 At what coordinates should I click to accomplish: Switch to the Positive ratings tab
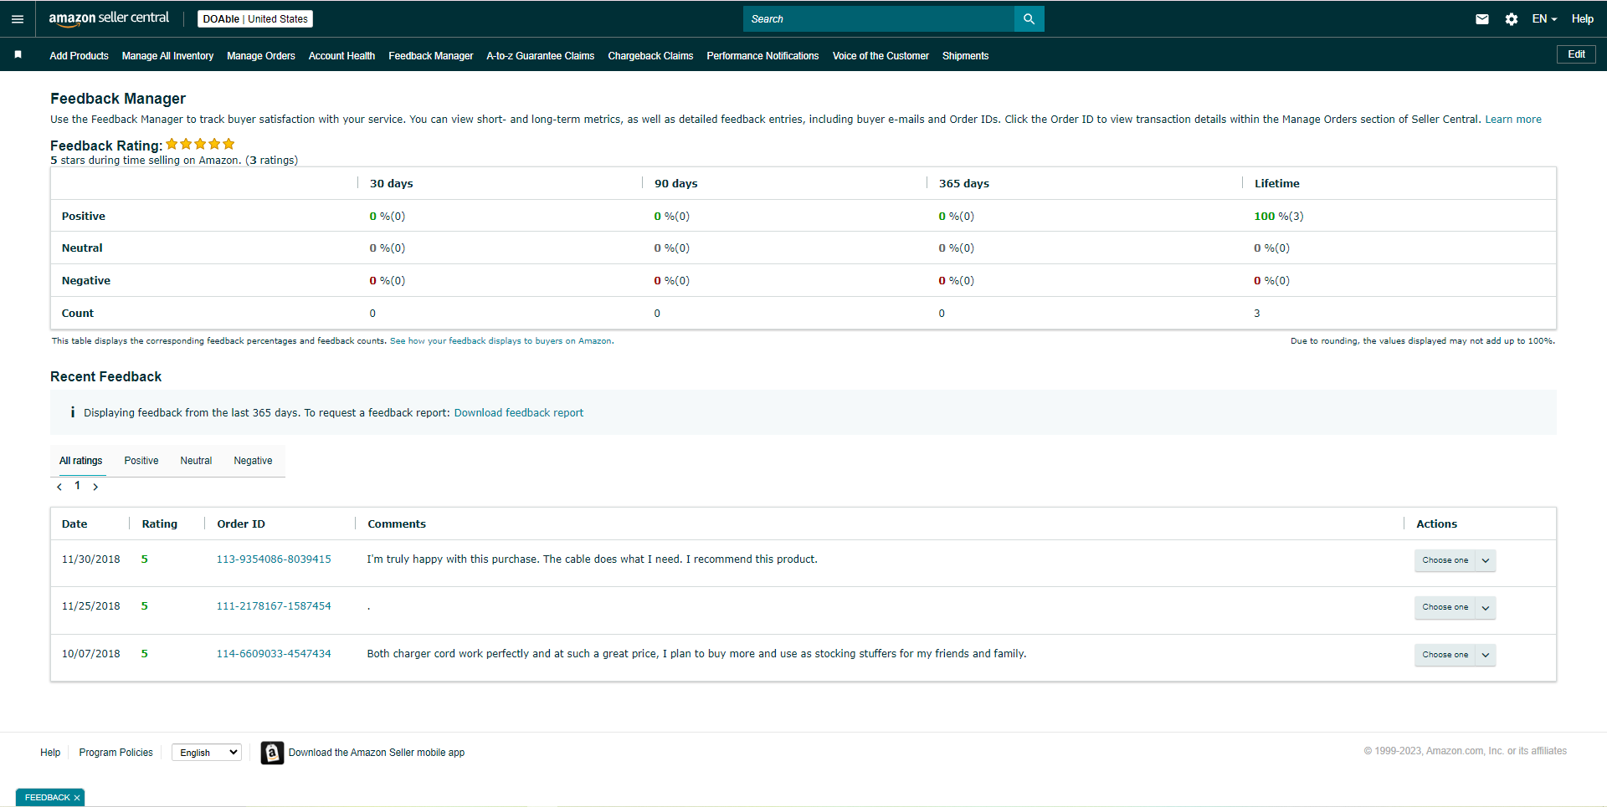click(141, 461)
